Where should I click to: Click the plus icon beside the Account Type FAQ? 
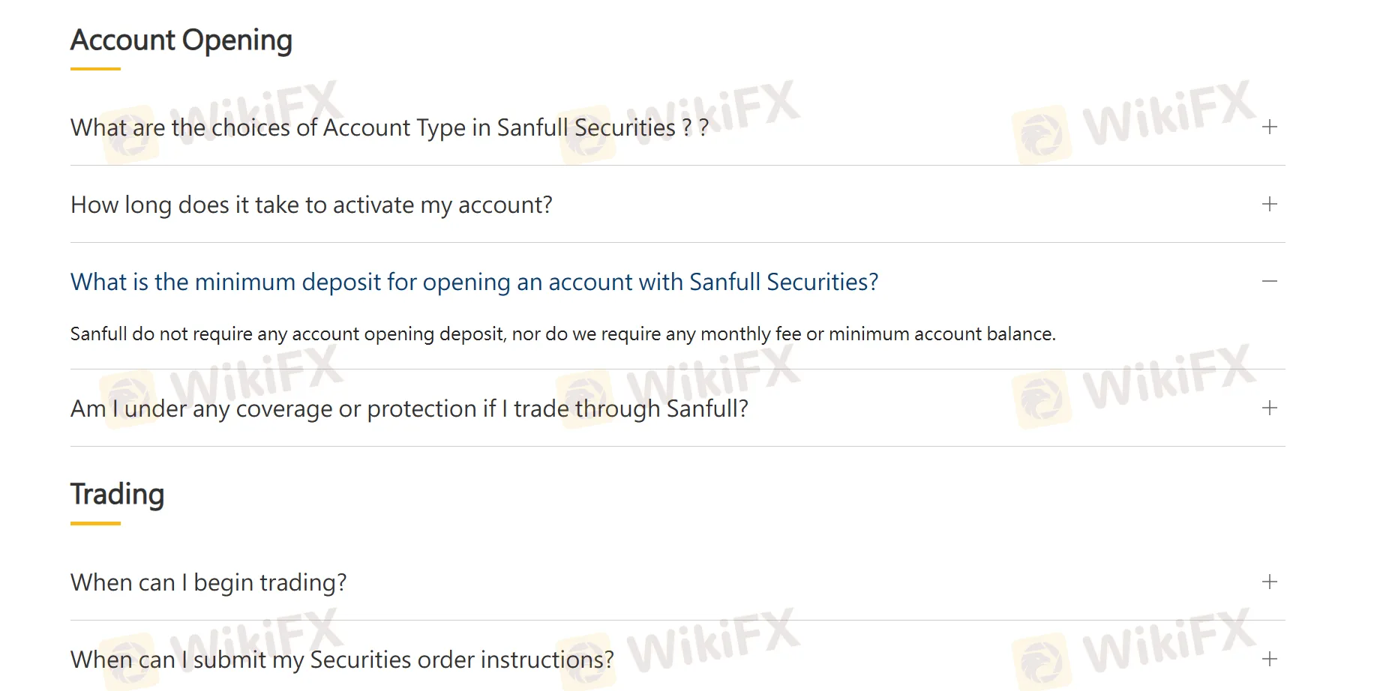[1269, 127]
